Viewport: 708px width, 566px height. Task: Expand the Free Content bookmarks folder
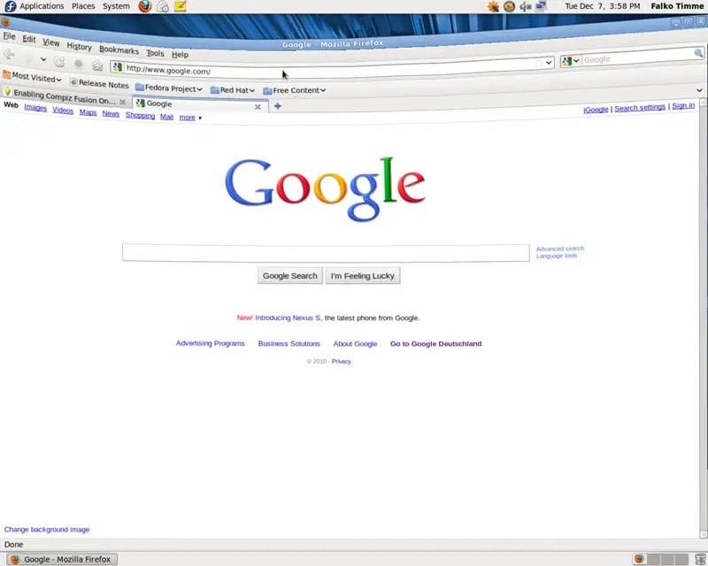tap(295, 90)
